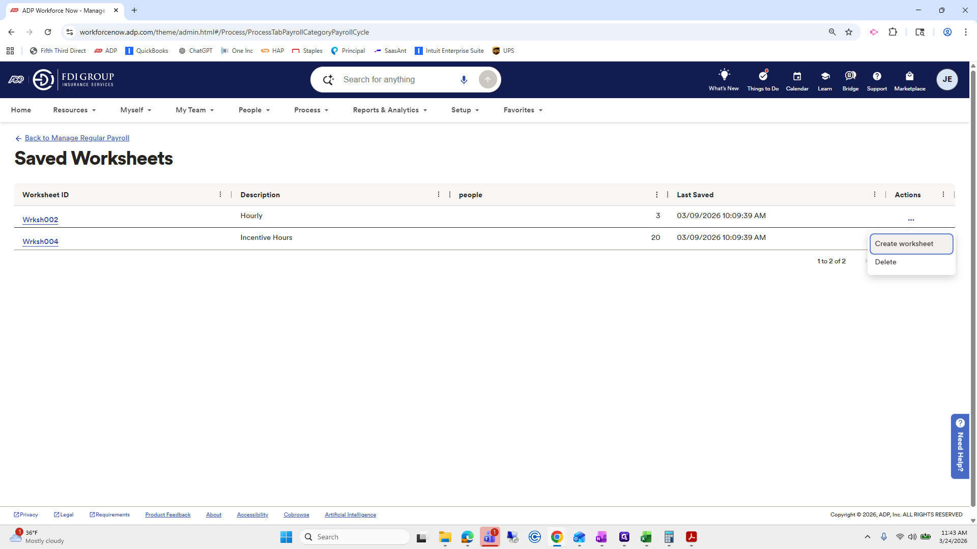Go Back to Manage Regular Payroll
This screenshot has width=977, height=549.
coord(76,138)
